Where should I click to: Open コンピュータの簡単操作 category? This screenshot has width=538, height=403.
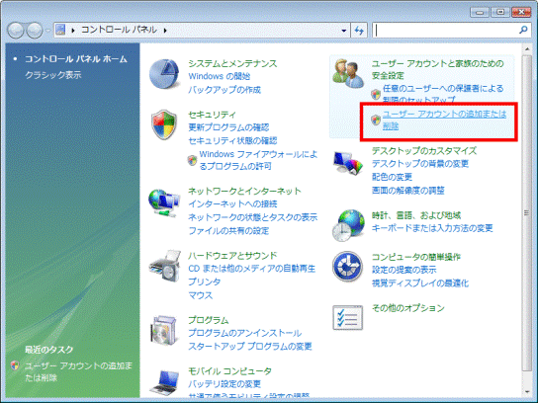tap(416, 257)
